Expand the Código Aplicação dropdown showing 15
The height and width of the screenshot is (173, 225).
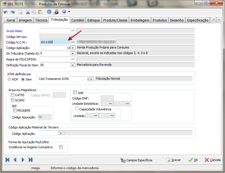pos(73,48)
